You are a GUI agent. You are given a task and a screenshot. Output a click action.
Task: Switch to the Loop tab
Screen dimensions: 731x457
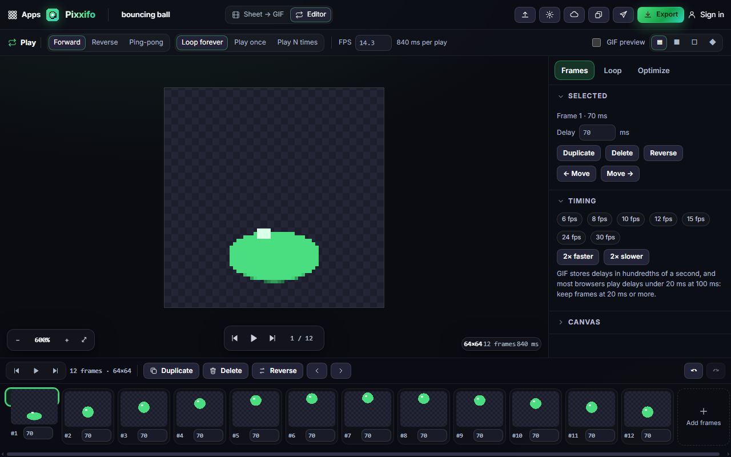613,70
